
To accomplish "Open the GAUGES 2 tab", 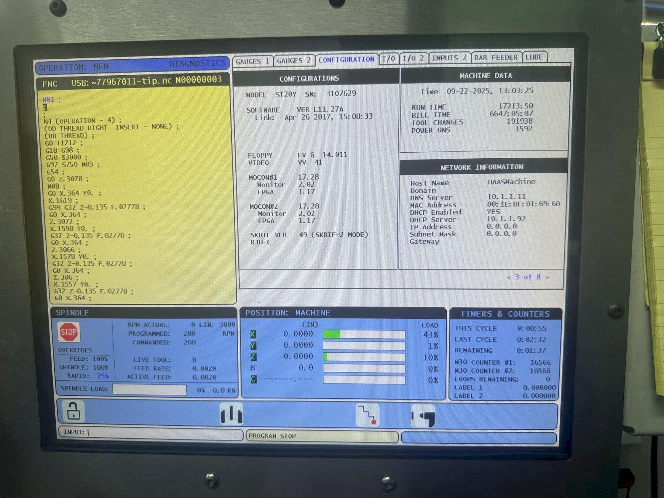I will coord(294,60).
